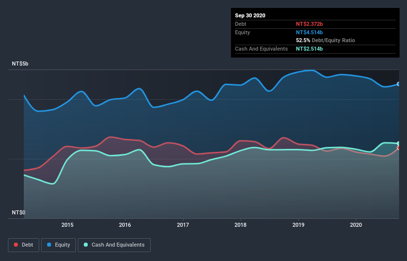The width and height of the screenshot is (407, 261).
Task: Click the Equity label in tooltip
Action: point(242,32)
